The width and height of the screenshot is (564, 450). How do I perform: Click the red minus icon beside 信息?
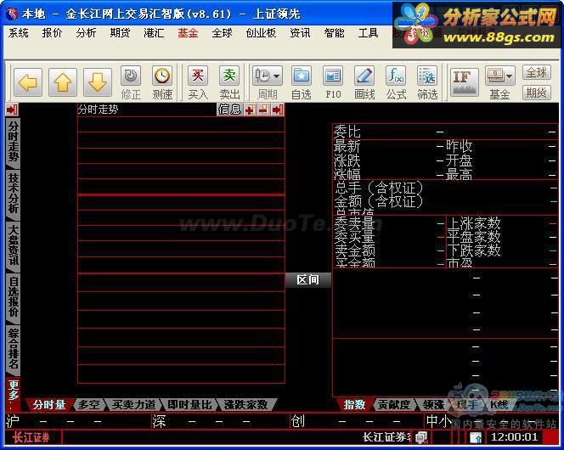point(264,110)
